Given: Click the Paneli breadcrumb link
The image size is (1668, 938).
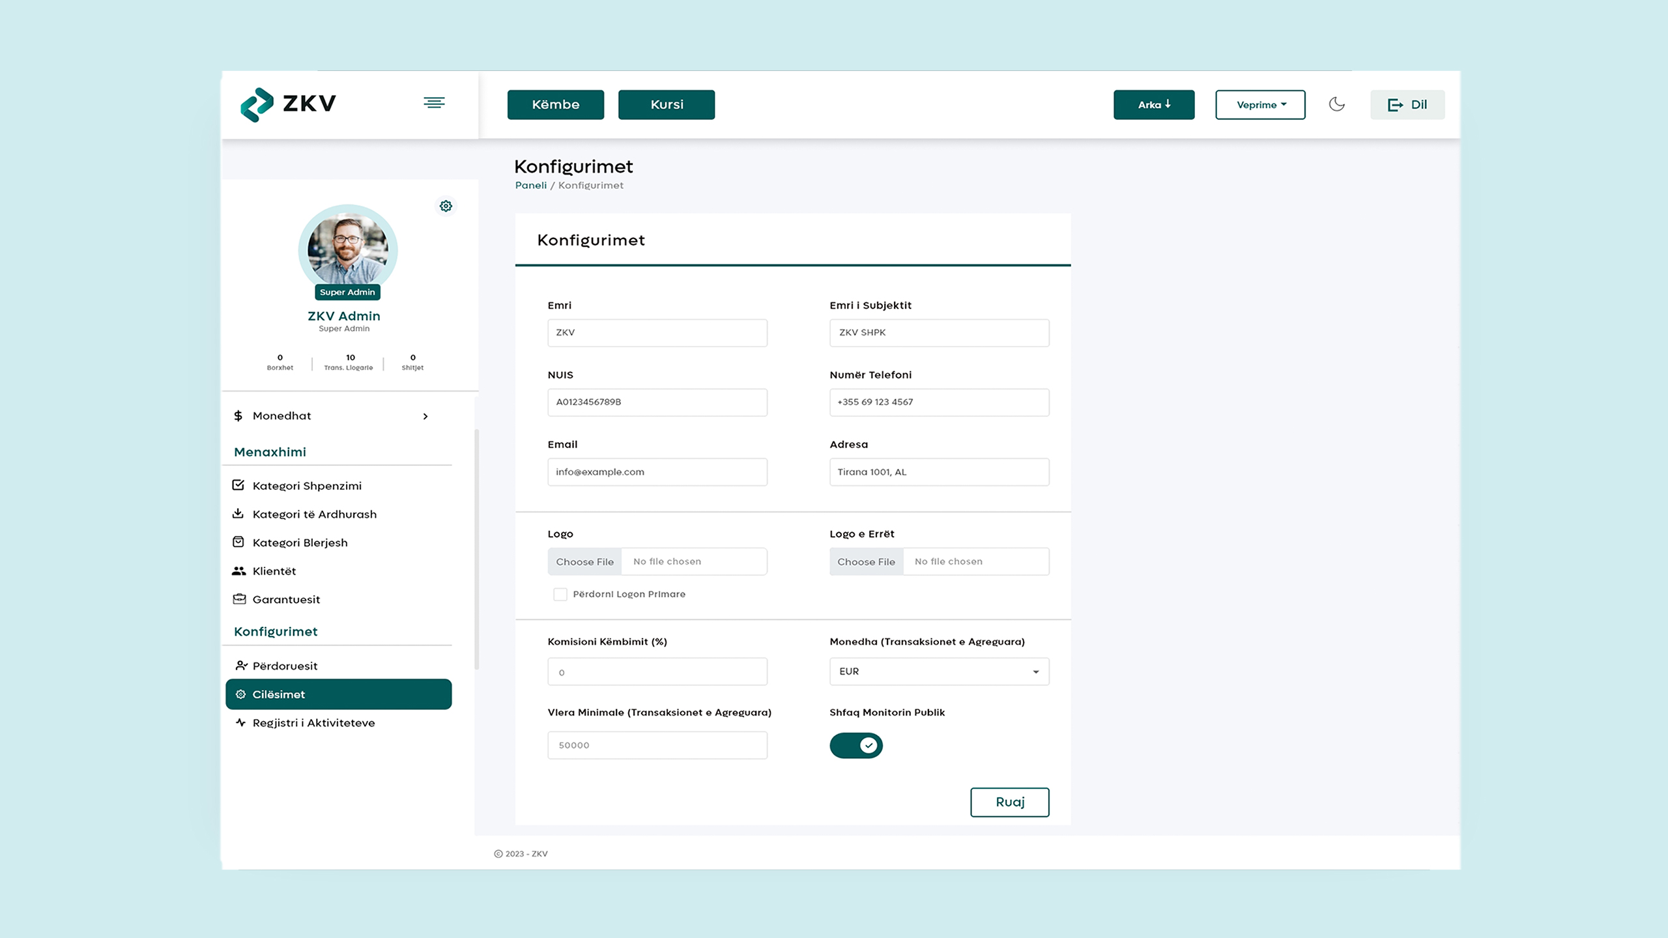Looking at the screenshot, I should point(530,186).
